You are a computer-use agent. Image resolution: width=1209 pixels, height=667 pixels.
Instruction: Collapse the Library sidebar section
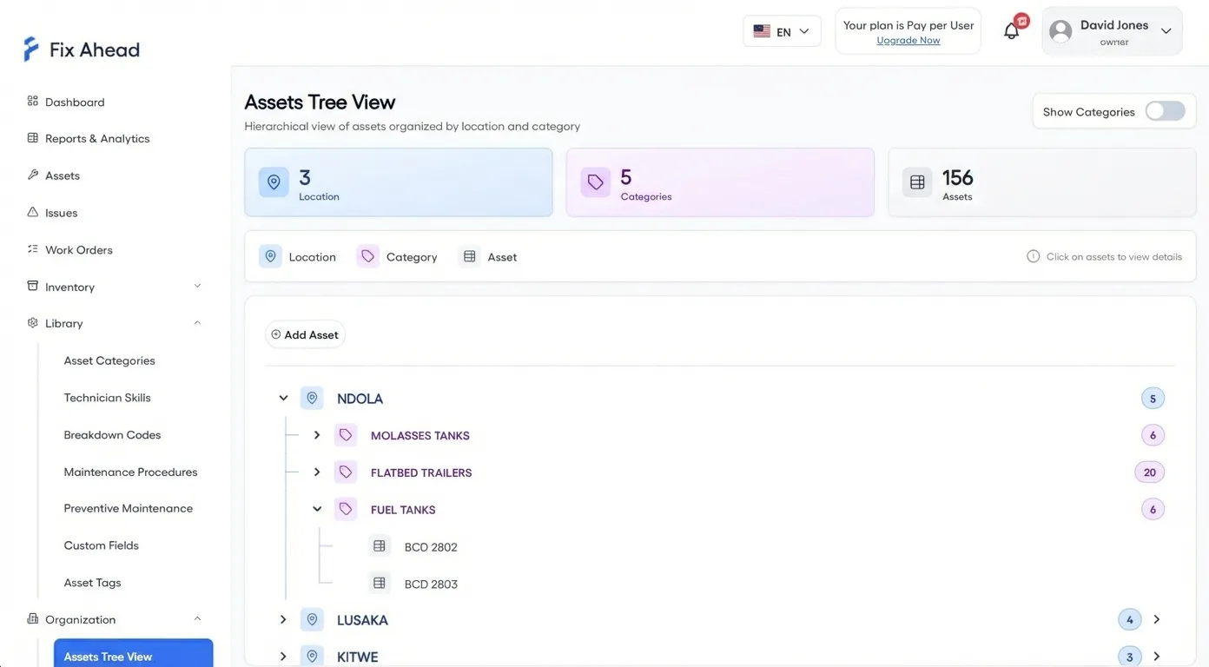click(x=197, y=323)
